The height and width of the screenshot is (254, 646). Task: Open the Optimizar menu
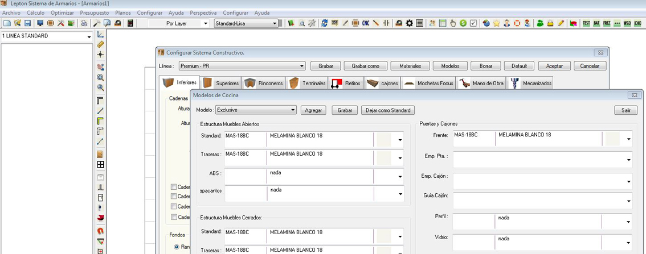[62, 13]
